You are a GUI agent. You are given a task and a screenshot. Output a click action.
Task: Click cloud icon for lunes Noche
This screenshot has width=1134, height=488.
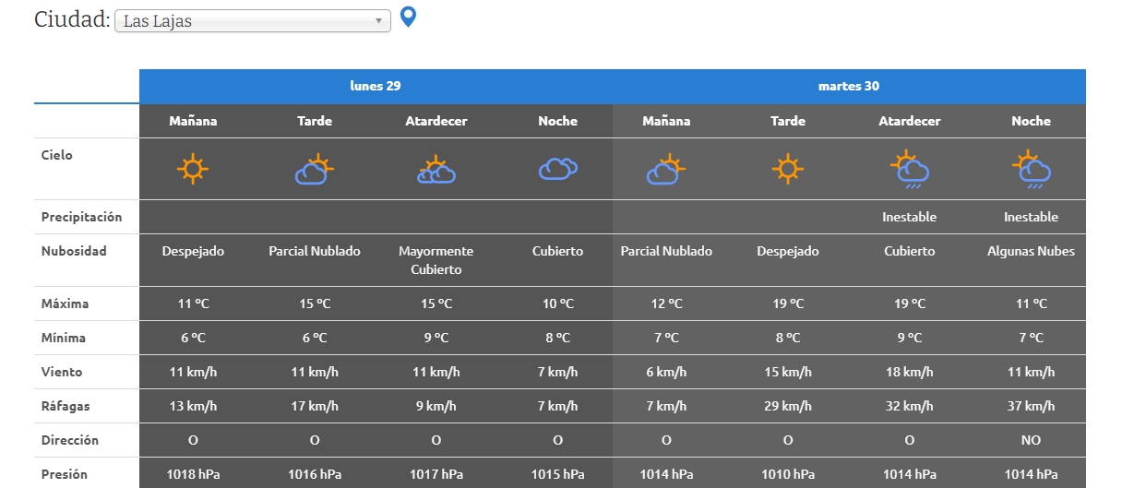point(557,169)
